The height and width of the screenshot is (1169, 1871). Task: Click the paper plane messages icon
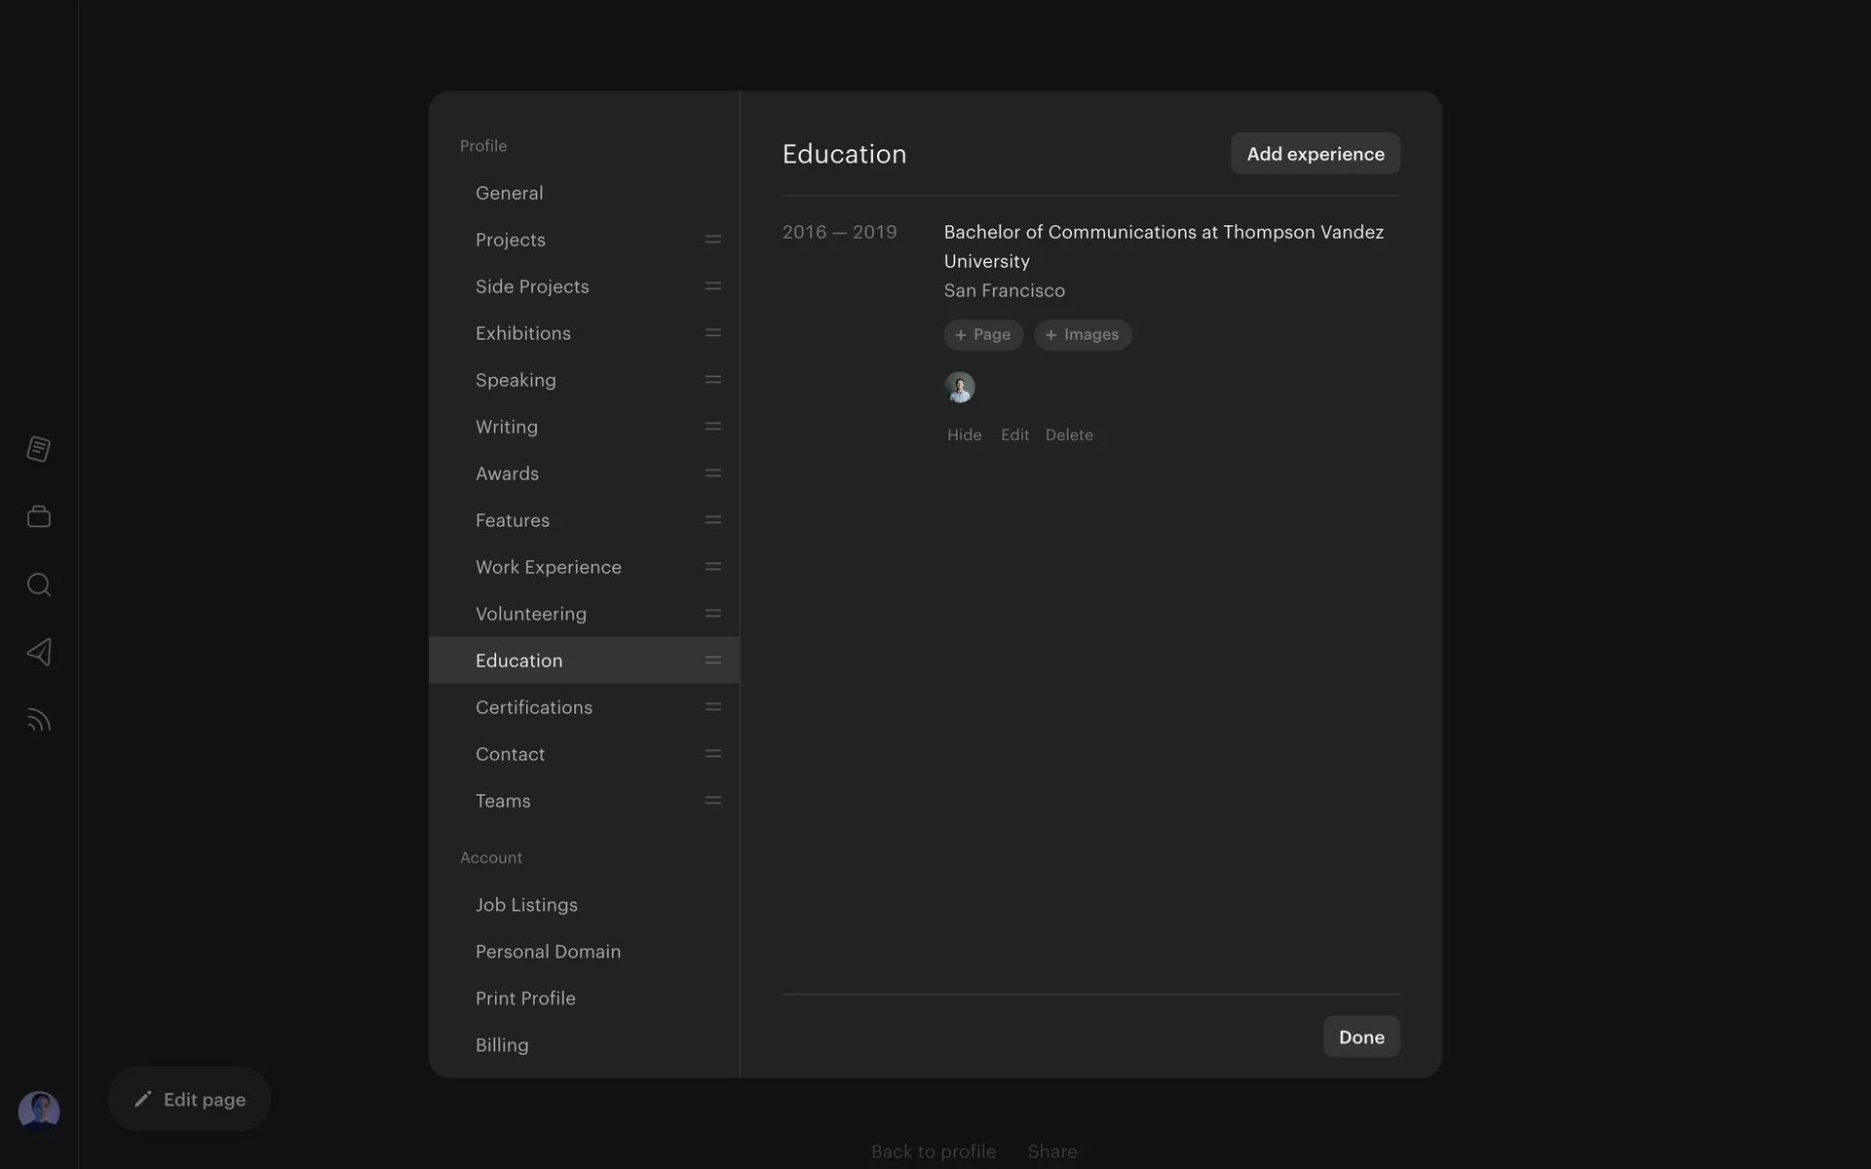tap(39, 652)
